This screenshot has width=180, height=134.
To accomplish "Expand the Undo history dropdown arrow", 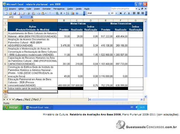I will tap(53, 13).
